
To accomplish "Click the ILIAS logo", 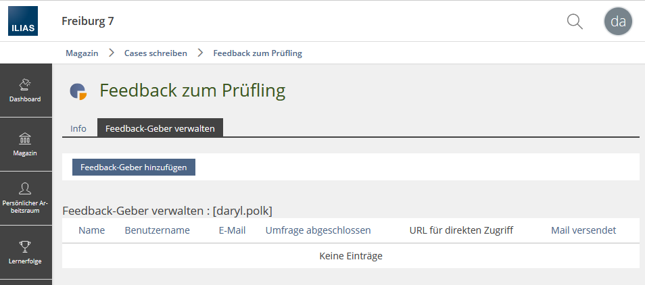I will (x=23, y=21).
